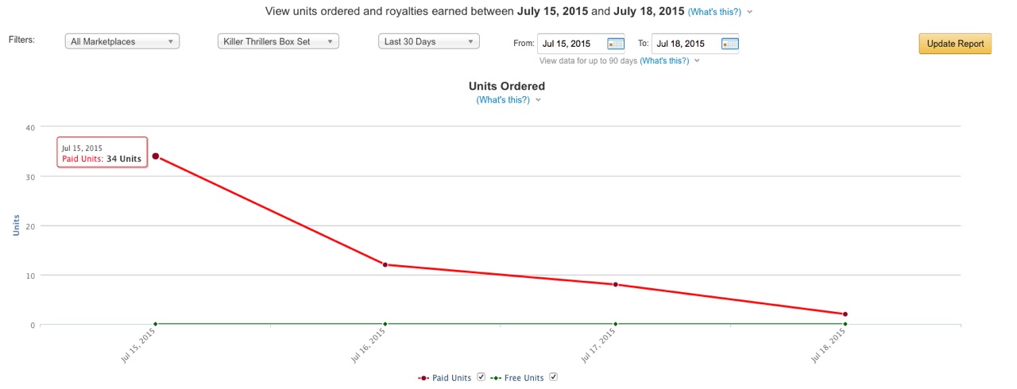Click the arrow below Units Ordered heading
Viewport: 1017px width, 389px height.
(x=538, y=100)
